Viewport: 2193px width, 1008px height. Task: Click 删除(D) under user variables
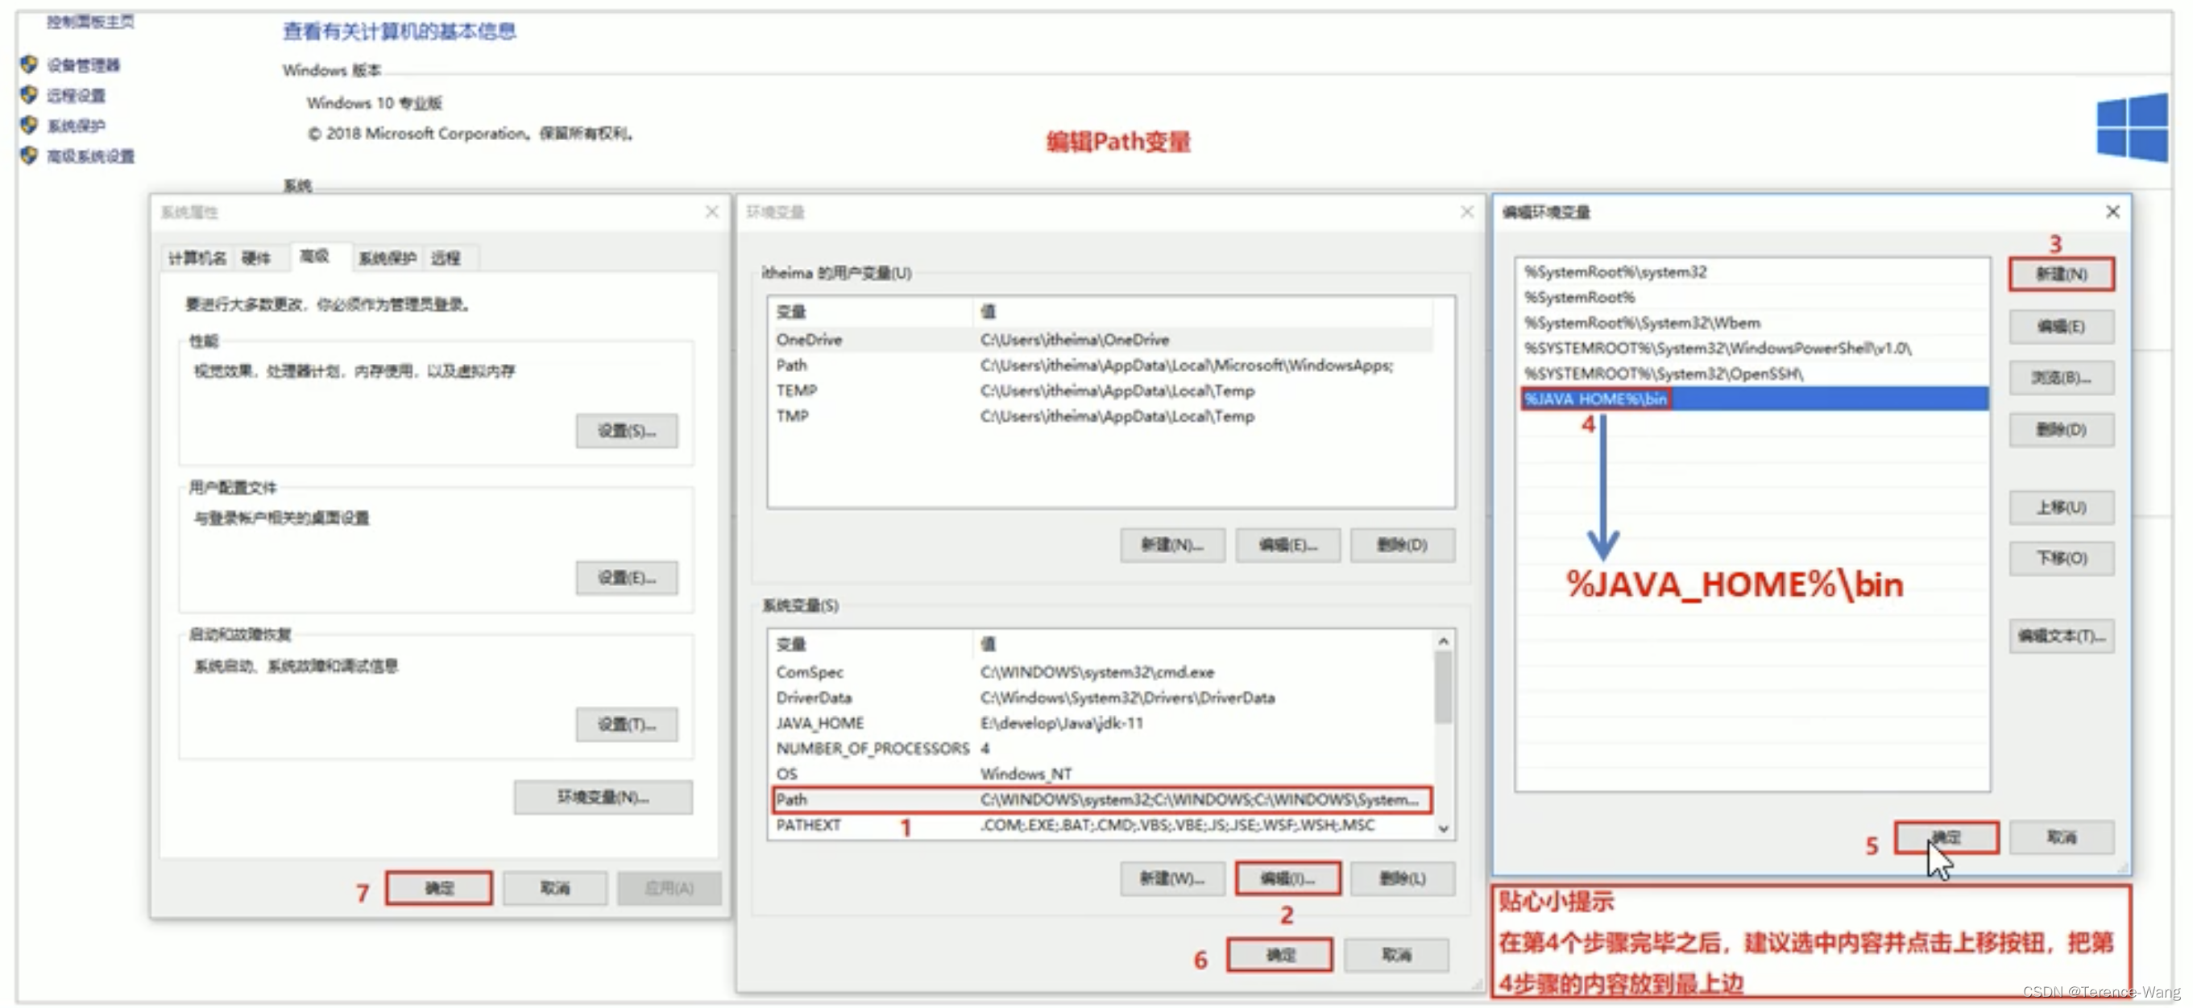tap(1402, 545)
